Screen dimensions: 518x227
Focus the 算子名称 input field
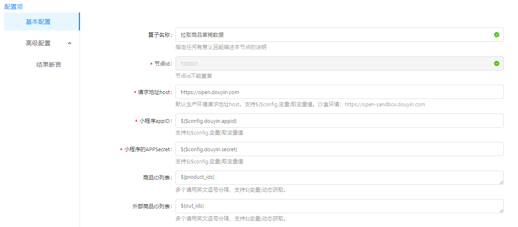point(333,35)
